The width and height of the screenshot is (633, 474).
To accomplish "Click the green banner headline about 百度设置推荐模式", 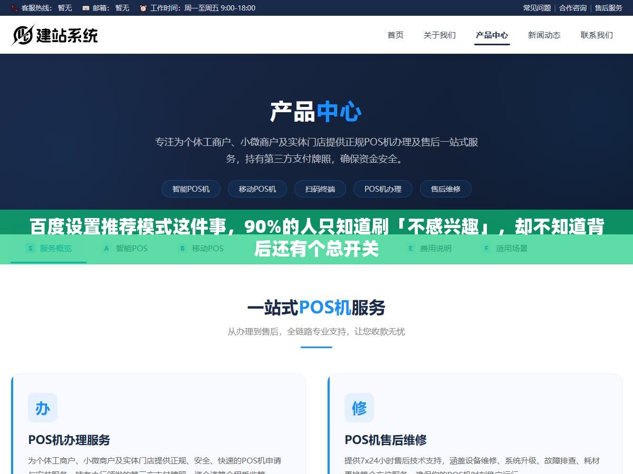I will pos(316,237).
